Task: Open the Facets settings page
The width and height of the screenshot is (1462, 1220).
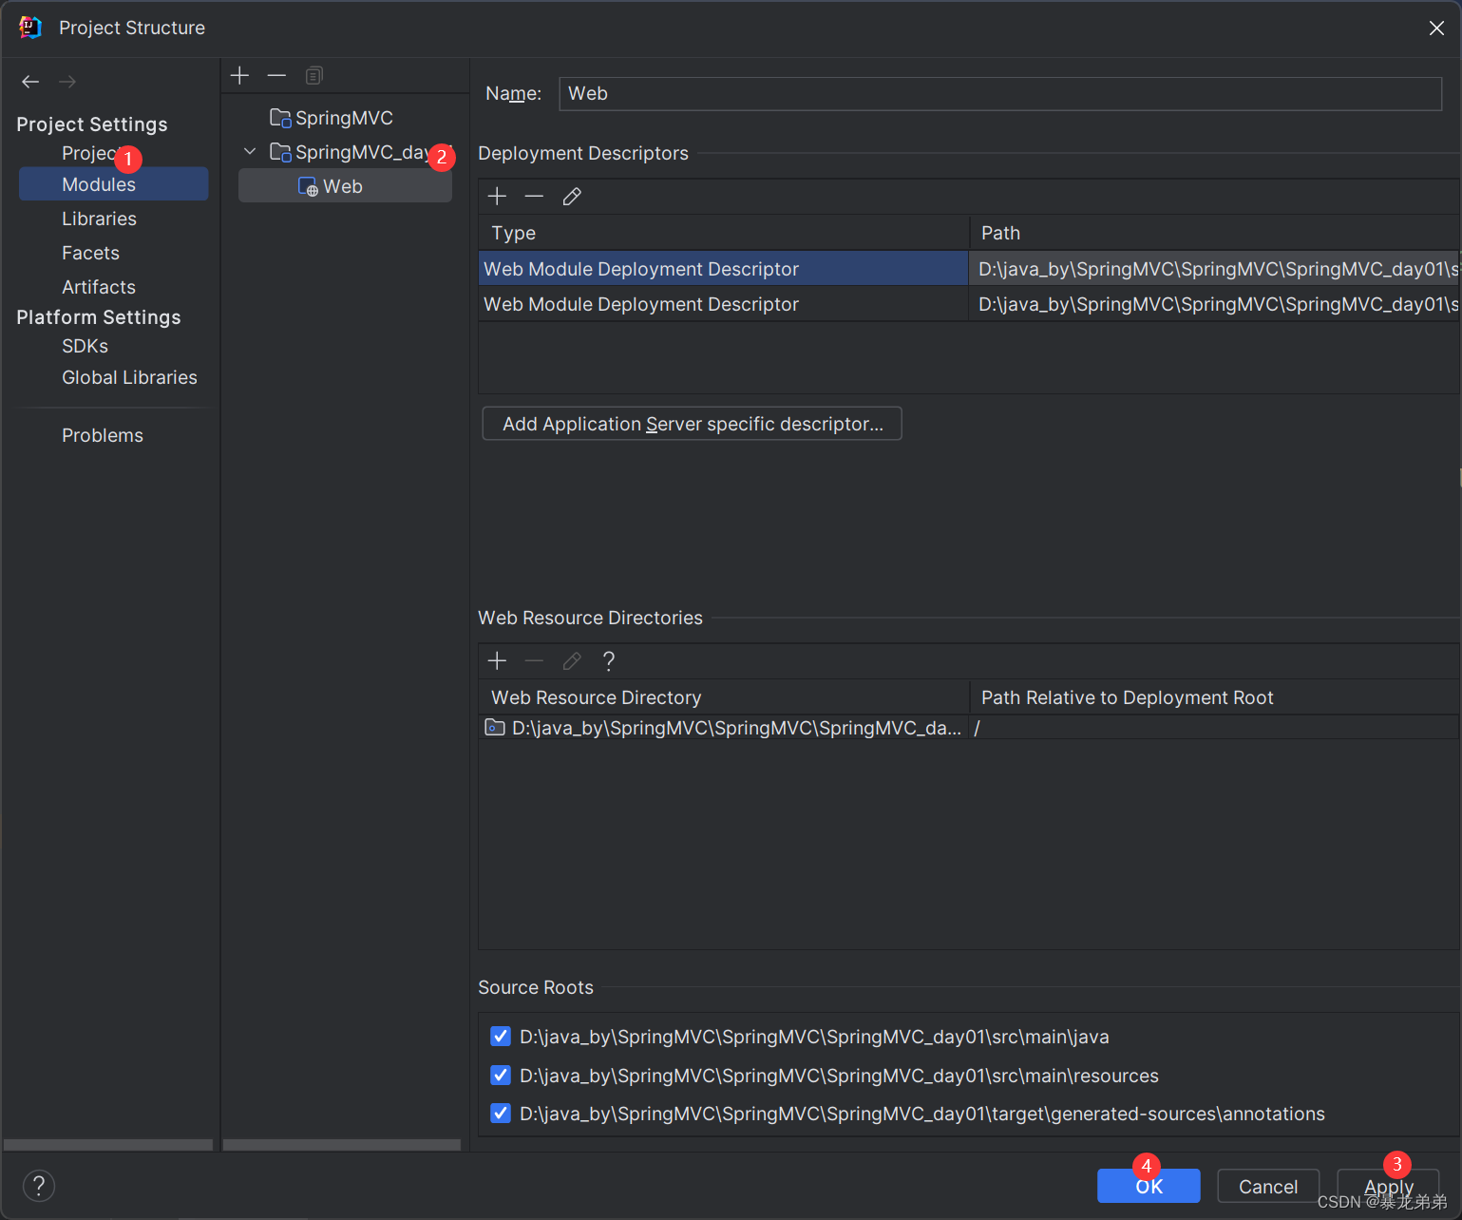Action: pos(90,253)
